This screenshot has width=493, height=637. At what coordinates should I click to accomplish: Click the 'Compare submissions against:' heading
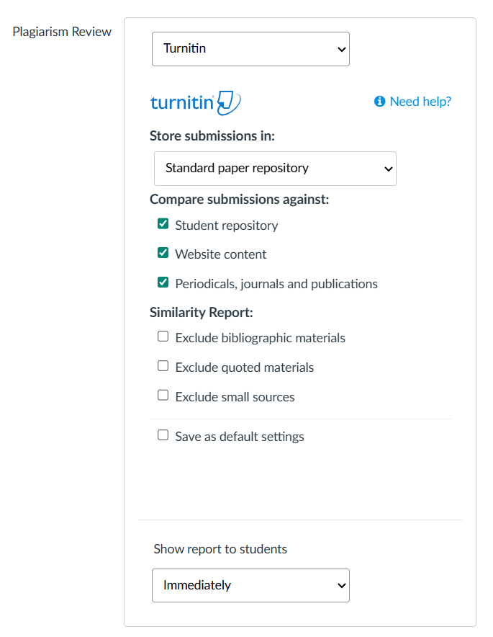click(239, 200)
